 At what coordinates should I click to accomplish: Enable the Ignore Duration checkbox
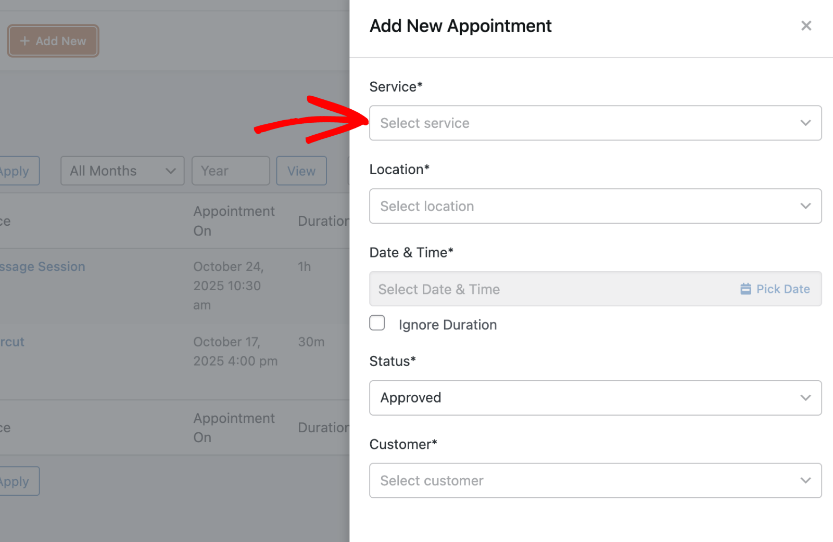377,323
